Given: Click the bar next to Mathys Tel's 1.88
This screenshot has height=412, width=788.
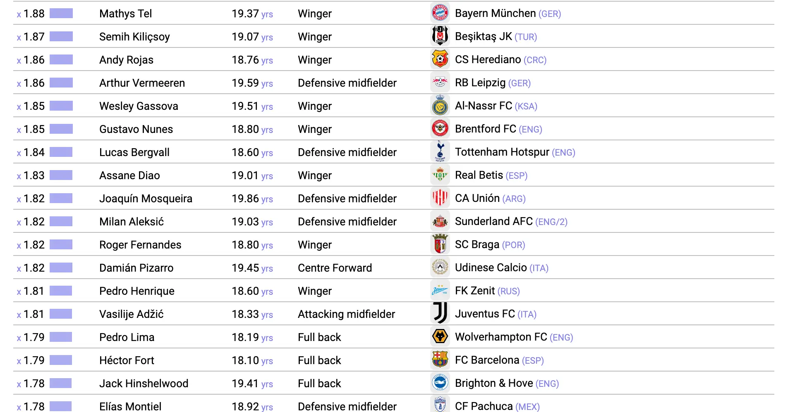Looking at the screenshot, I should 61,14.
